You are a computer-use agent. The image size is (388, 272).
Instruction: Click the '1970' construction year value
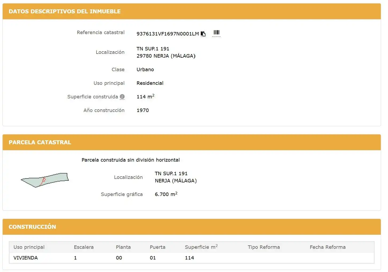pyautogui.click(x=143, y=110)
